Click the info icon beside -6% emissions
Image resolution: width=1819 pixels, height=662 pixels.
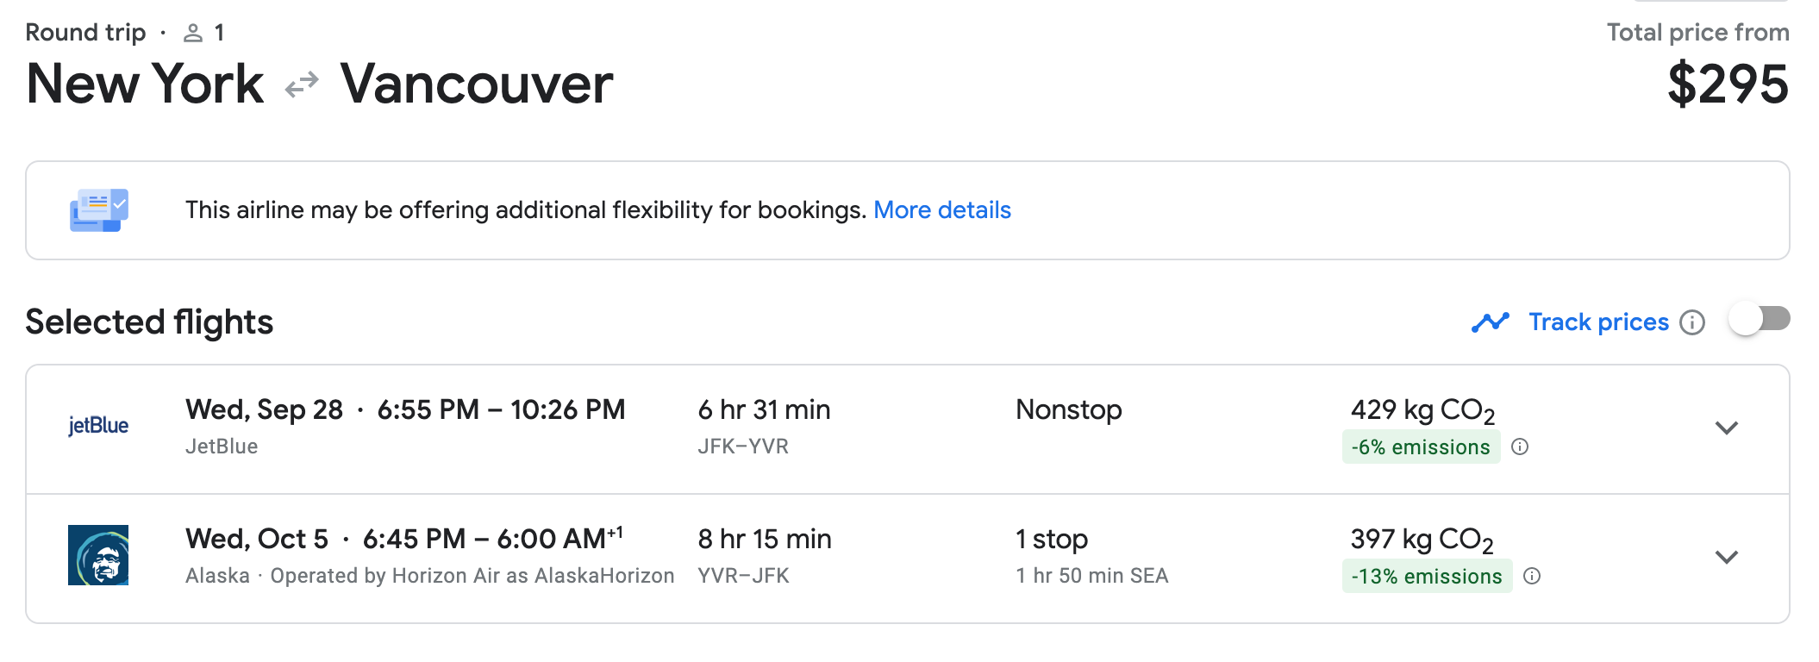click(1521, 447)
